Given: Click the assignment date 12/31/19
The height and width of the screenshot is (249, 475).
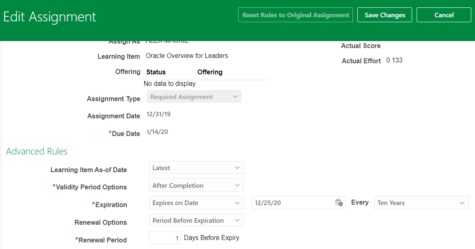Looking at the screenshot, I should (158, 114).
